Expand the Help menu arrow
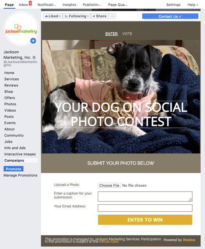205x249 pixels. [197, 5]
